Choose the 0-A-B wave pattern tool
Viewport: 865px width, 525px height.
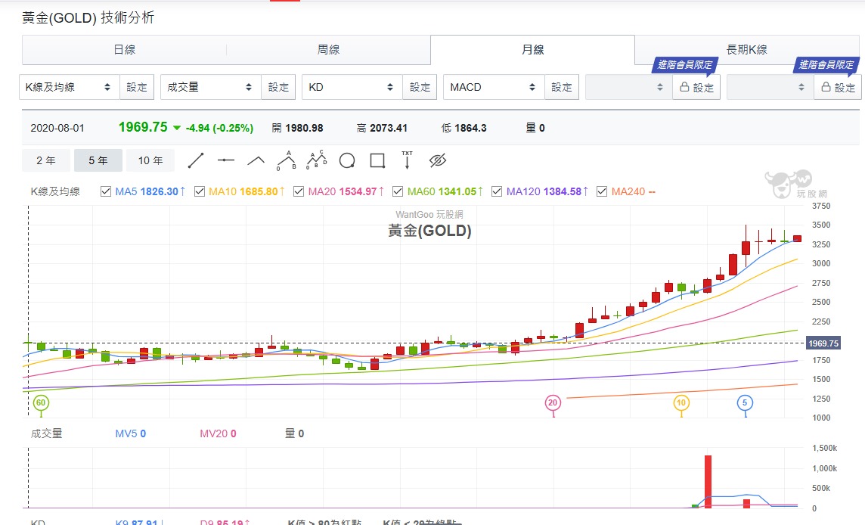click(287, 160)
